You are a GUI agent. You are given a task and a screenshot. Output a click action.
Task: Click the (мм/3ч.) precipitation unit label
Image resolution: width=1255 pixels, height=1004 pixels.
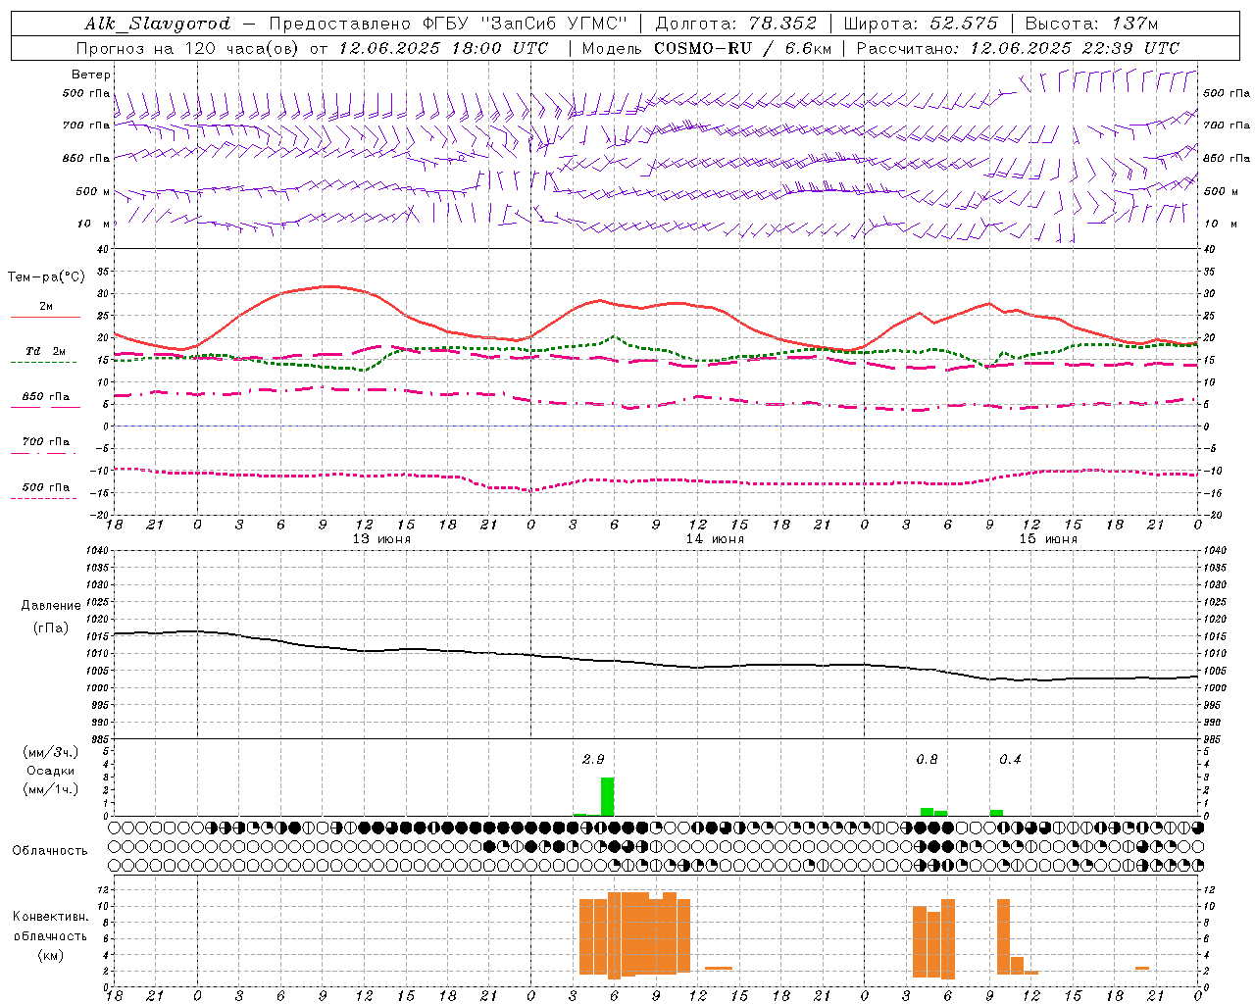click(51, 753)
